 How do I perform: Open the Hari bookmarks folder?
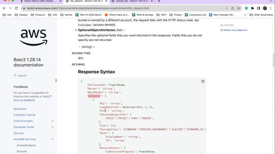pyautogui.click(x=7, y=15)
